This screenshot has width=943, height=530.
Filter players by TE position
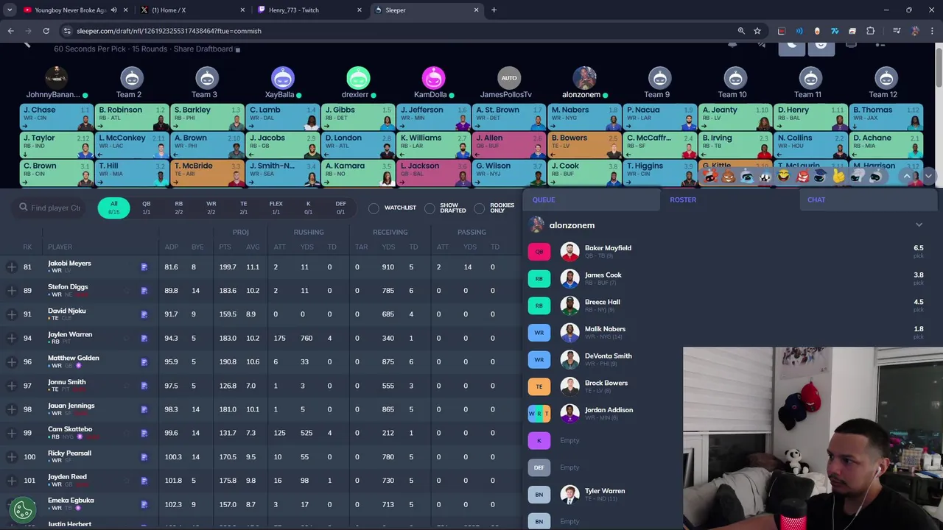point(243,208)
